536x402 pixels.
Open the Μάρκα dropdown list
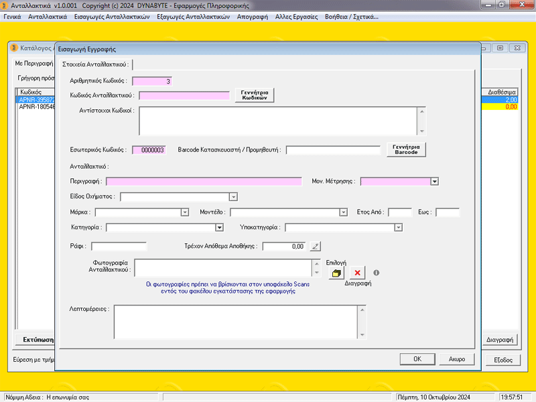click(185, 212)
